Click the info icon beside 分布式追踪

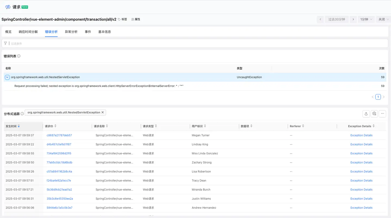pyautogui.click(x=22, y=114)
